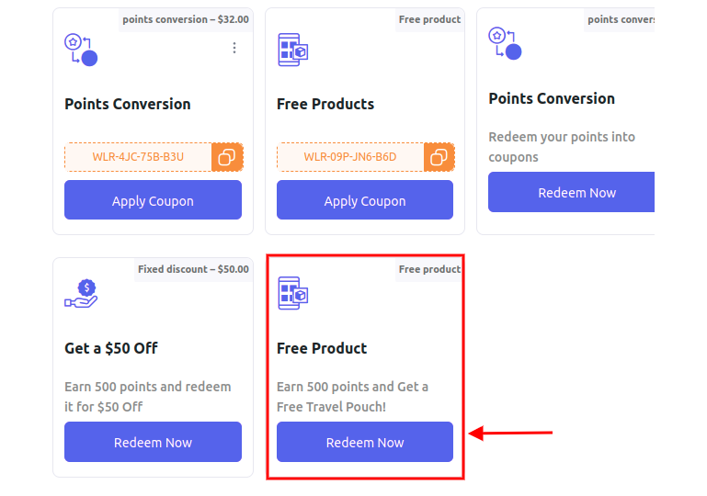
Task: Copy coupon code WLR-09P-JN6-B6D
Action: pos(439,157)
